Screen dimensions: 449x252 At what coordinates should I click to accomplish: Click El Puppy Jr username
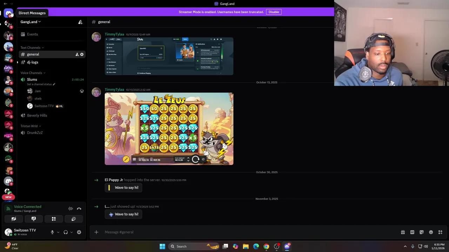tap(114, 180)
